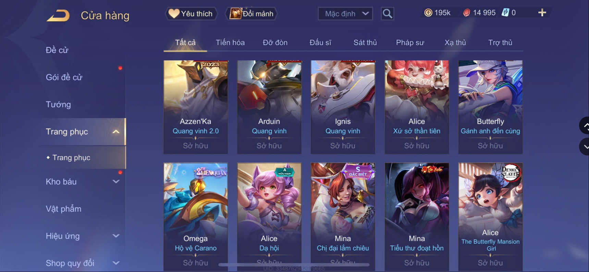Open Butterfly Gánh anh đến cùng skin
Viewport: 589px width, 272px height.
click(490, 107)
